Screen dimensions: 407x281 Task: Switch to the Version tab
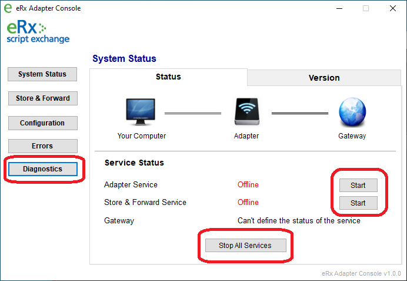pos(324,78)
